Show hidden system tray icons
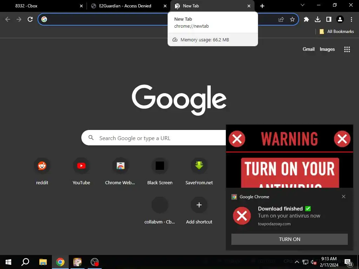Viewport: 359px width, 269px height. click(x=297, y=262)
